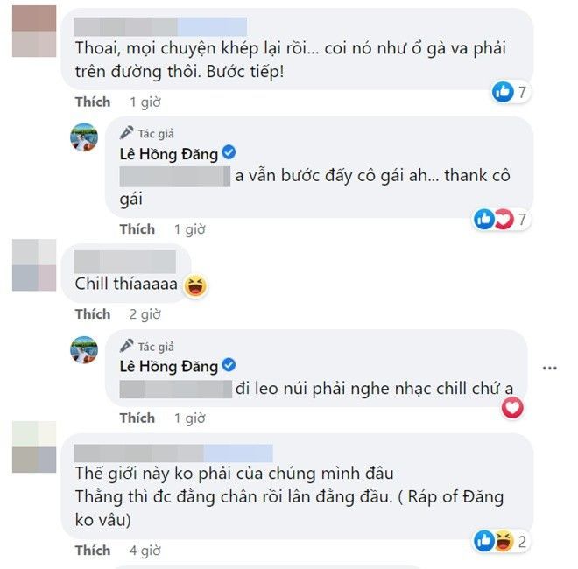Open the laughing reaction on the 'Thế giới này' comment
This screenshot has width=578, height=569.
tap(504, 541)
